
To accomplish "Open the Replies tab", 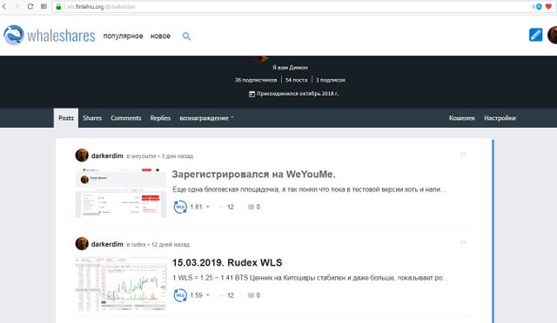I will [160, 118].
